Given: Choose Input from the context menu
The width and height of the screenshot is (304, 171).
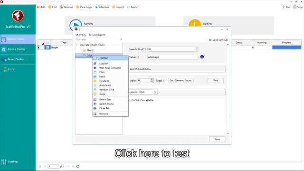Looking at the screenshot, I should pos(111,76).
